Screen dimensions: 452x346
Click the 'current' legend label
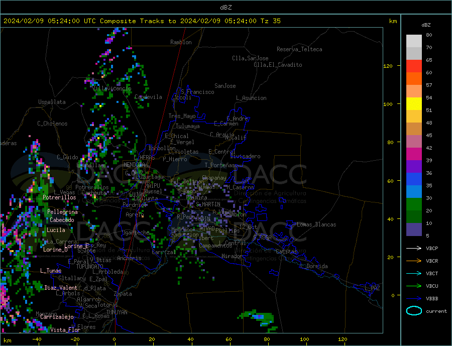pyautogui.click(x=436, y=311)
